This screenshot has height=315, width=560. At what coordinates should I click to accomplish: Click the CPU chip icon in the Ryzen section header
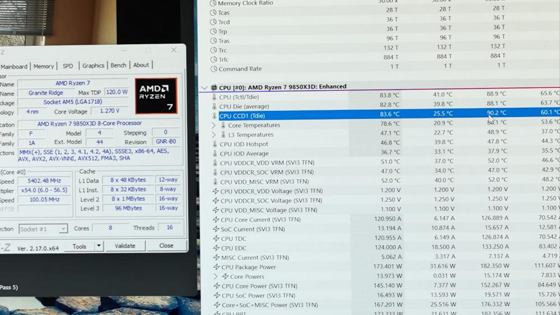pyautogui.click(x=214, y=87)
